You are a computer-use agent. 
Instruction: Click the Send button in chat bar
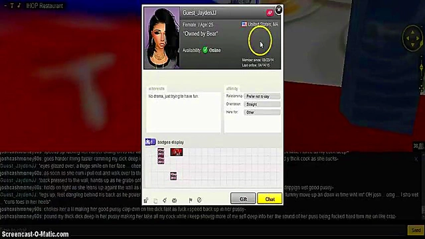pyautogui.click(x=416, y=230)
